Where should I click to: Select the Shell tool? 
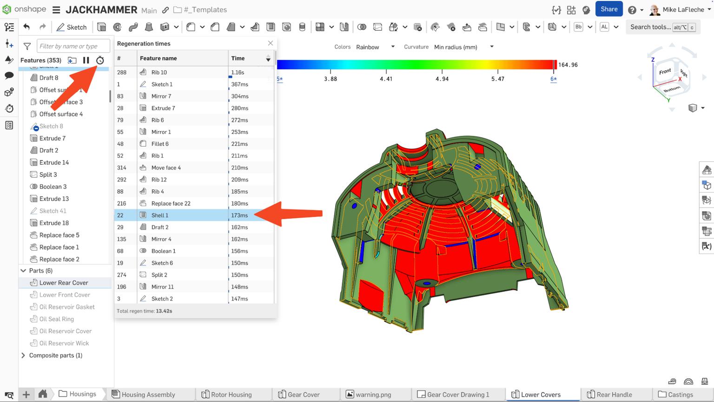(x=271, y=27)
